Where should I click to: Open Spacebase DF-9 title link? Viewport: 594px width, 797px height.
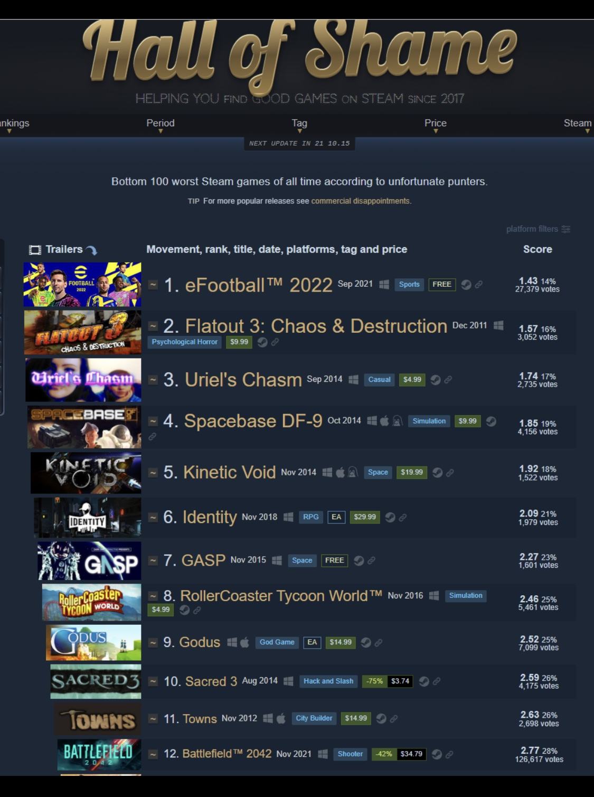[x=253, y=421]
